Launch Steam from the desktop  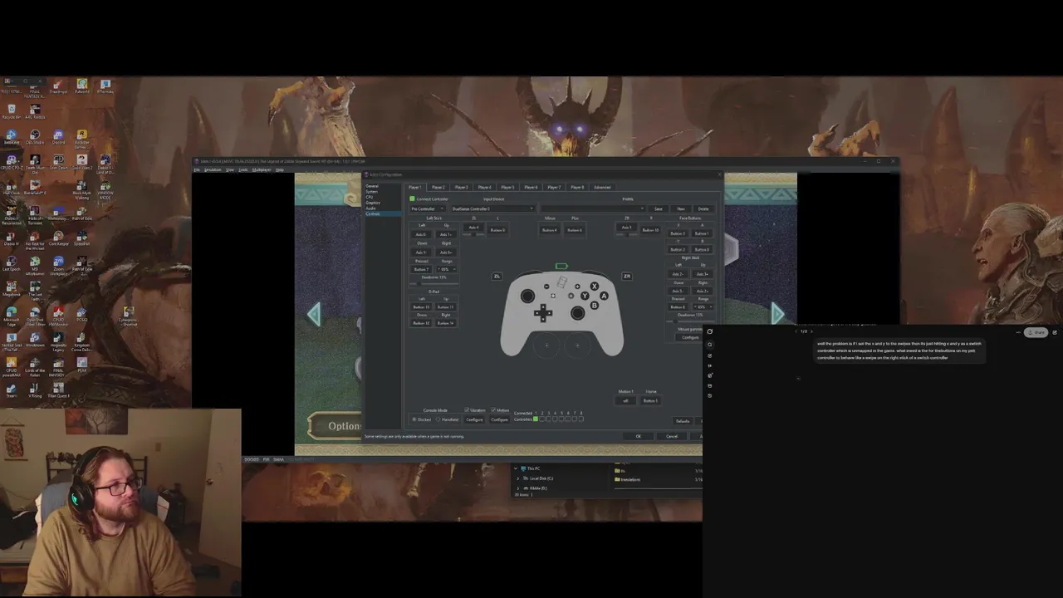click(12, 390)
